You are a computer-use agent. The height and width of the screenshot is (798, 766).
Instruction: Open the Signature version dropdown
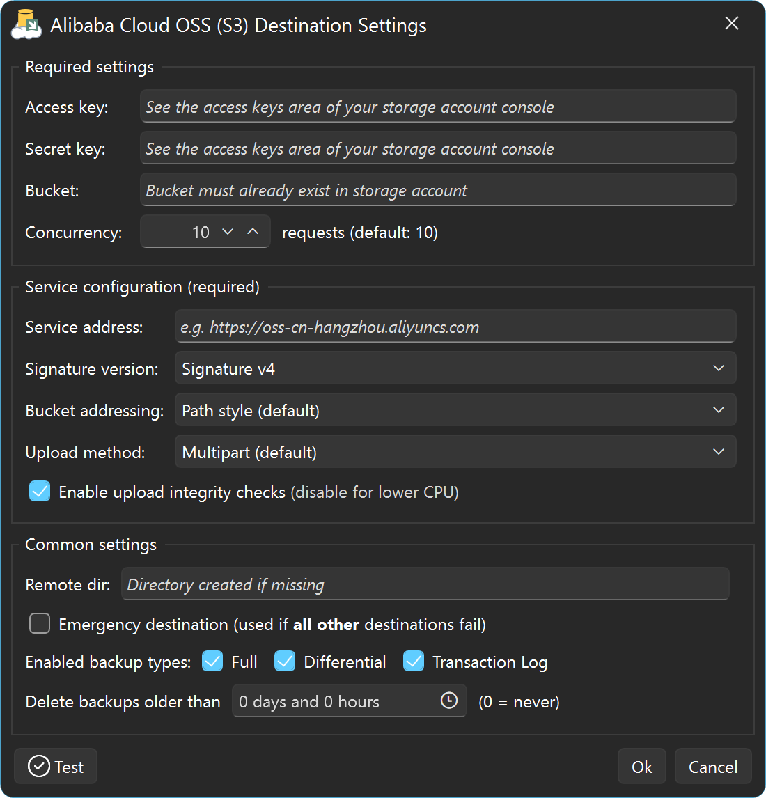(x=455, y=368)
